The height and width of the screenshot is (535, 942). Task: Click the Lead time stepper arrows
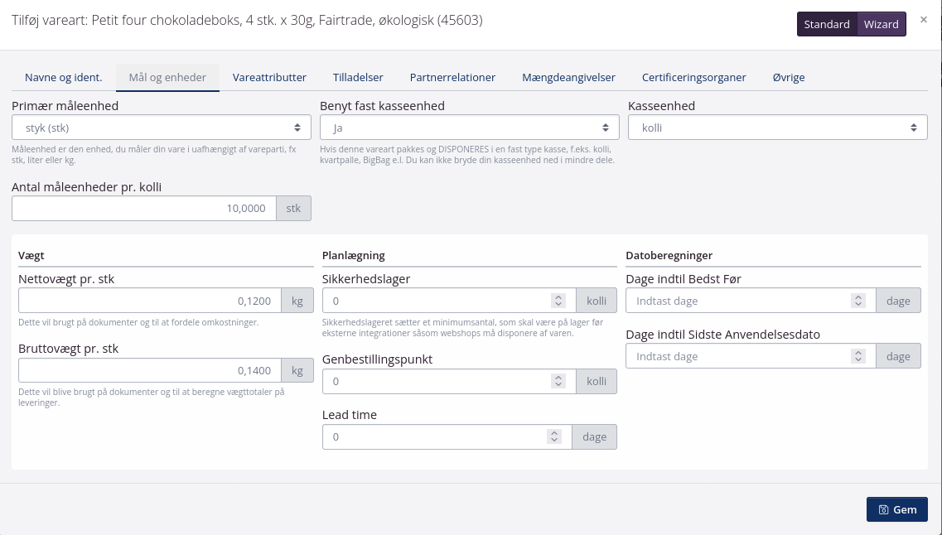point(554,437)
